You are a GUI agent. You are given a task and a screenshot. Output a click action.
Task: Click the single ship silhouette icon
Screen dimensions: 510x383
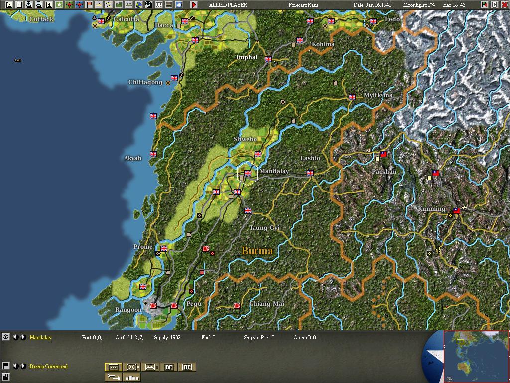tap(99, 5)
